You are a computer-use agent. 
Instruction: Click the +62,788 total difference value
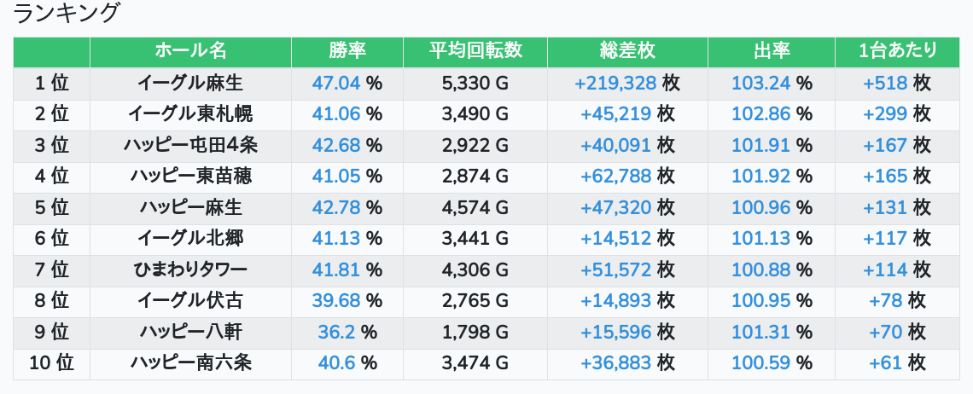coord(615,177)
